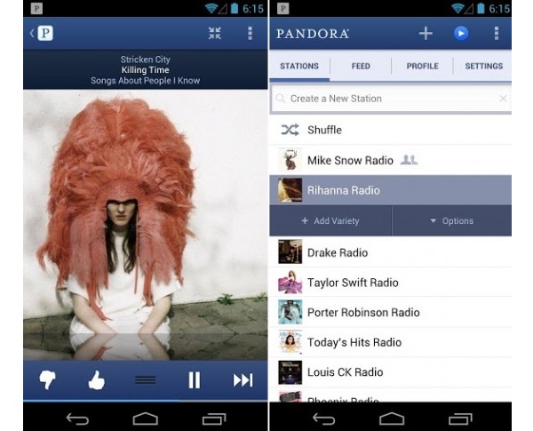Tap the plus icon to add station
The width and height of the screenshot is (533, 431).
pyautogui.click(x=426, y=34)
